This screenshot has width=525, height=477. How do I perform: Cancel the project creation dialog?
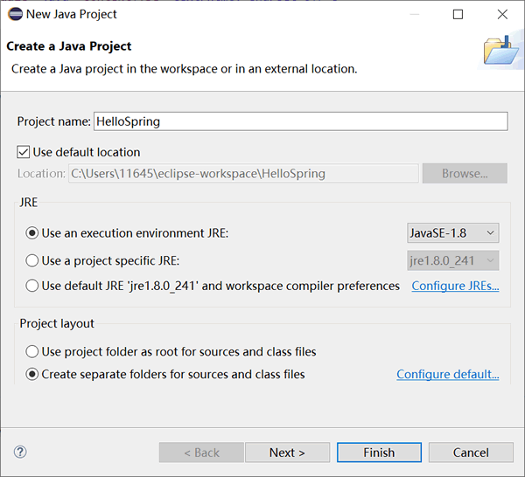471,453
